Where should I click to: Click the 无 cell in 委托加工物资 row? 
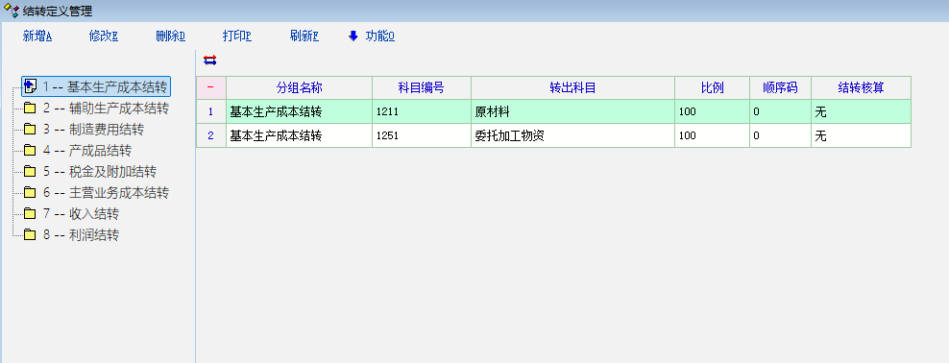point(861,135)
